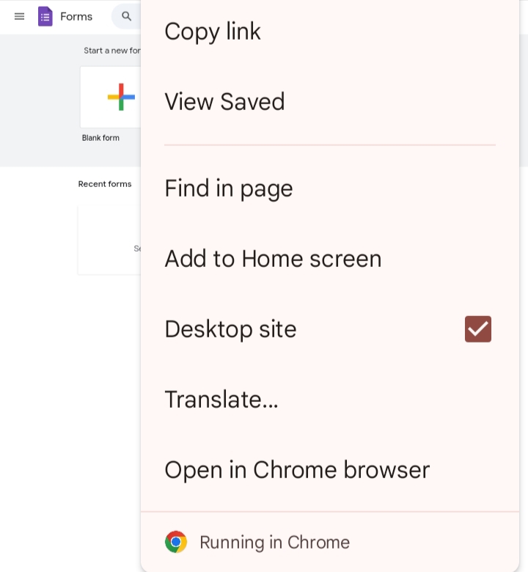Click the Blank form label

point(100,138)
